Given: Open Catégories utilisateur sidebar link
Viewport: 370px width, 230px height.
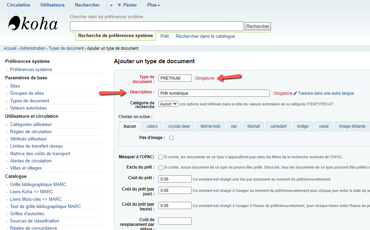Looking at the screenshot, I should (31, 125).
